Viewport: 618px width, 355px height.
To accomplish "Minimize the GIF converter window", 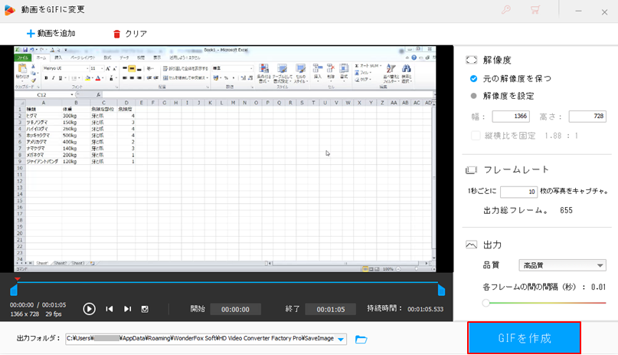I will (x=578, y=11).
